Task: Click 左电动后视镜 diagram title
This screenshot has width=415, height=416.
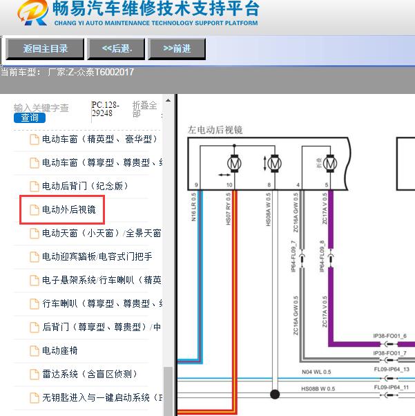Action: [215, 130]
